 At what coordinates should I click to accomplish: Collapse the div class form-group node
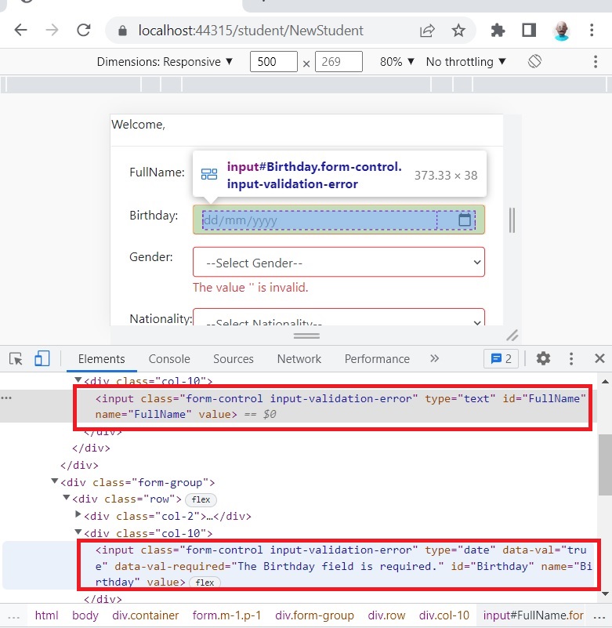tap(54, 481)
